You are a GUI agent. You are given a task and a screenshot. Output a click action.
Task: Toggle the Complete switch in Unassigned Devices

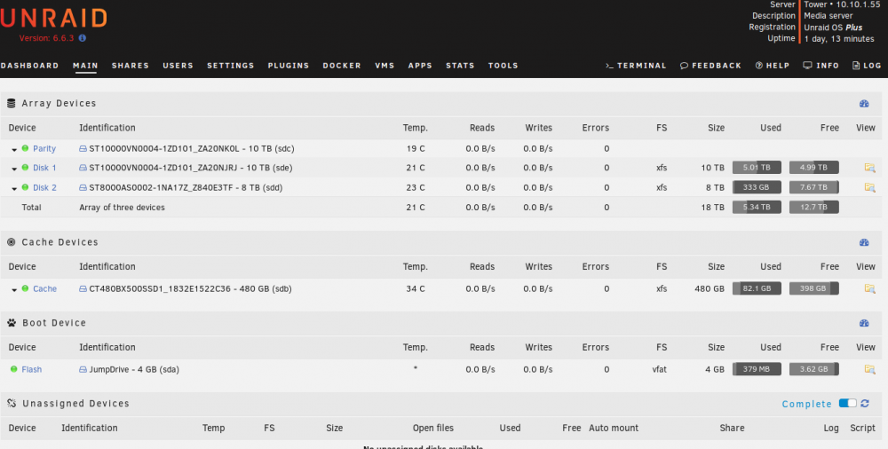(848, 403)
